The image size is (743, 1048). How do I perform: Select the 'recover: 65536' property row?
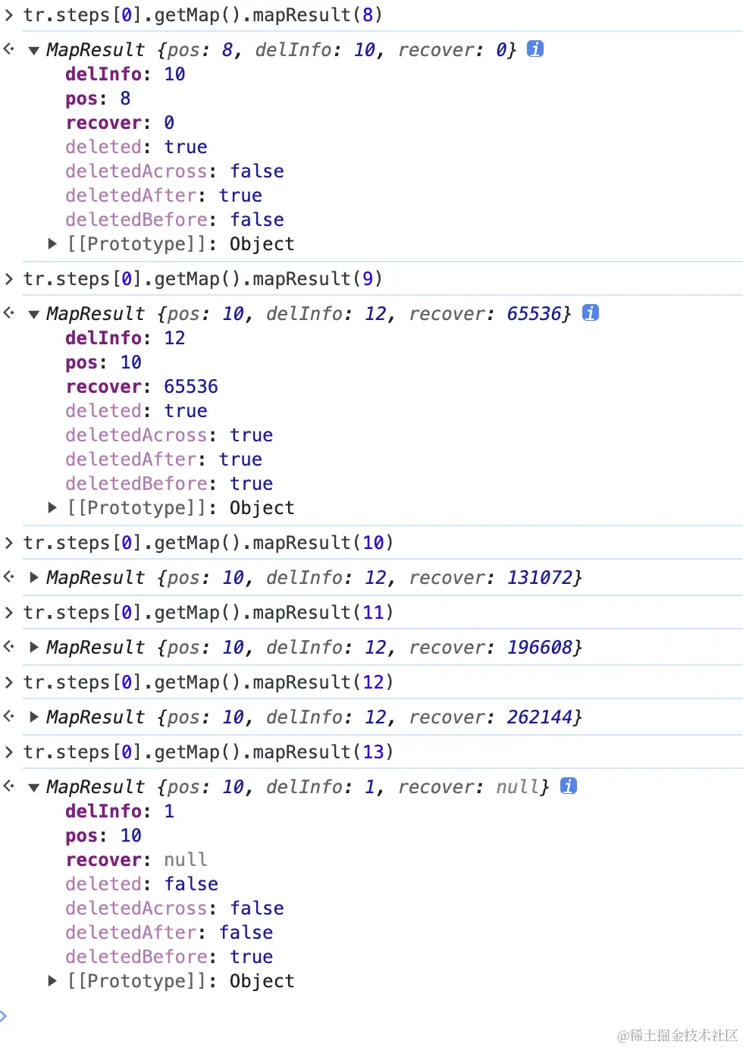pyautogui.click(x=142, y=387)
